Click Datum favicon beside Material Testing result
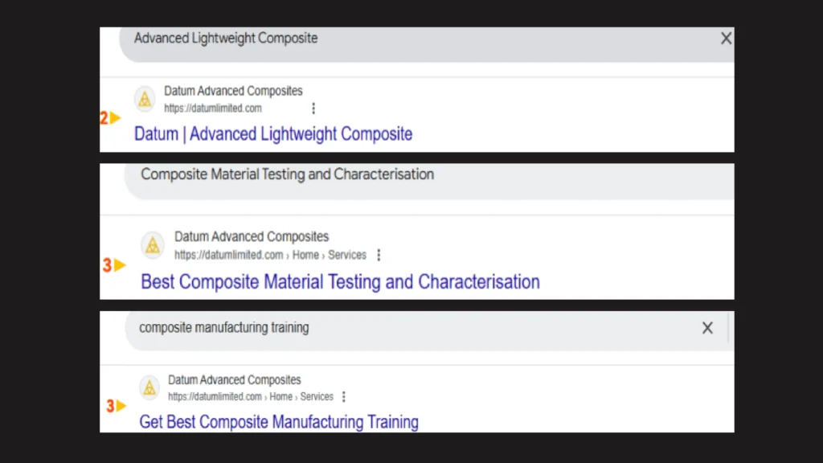Viewport: 823px width, 463px height. [x=153, y=245]
